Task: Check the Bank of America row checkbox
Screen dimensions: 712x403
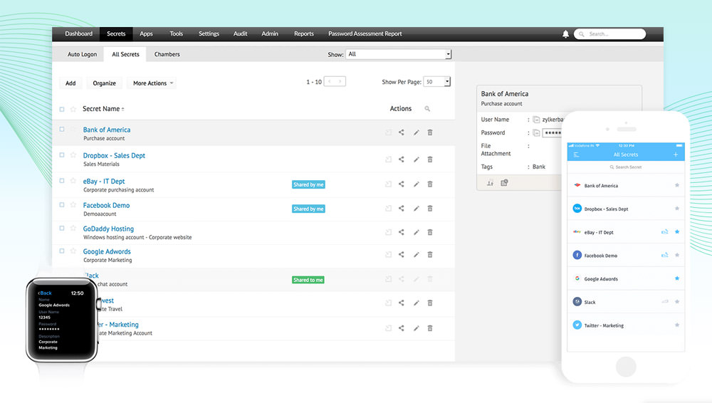Action: pos(62,129)
